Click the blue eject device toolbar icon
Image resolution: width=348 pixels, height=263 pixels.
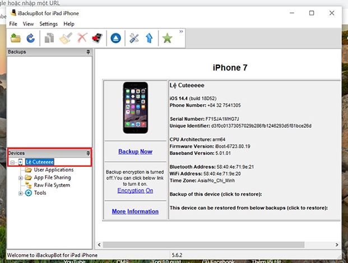pos(115,39)
